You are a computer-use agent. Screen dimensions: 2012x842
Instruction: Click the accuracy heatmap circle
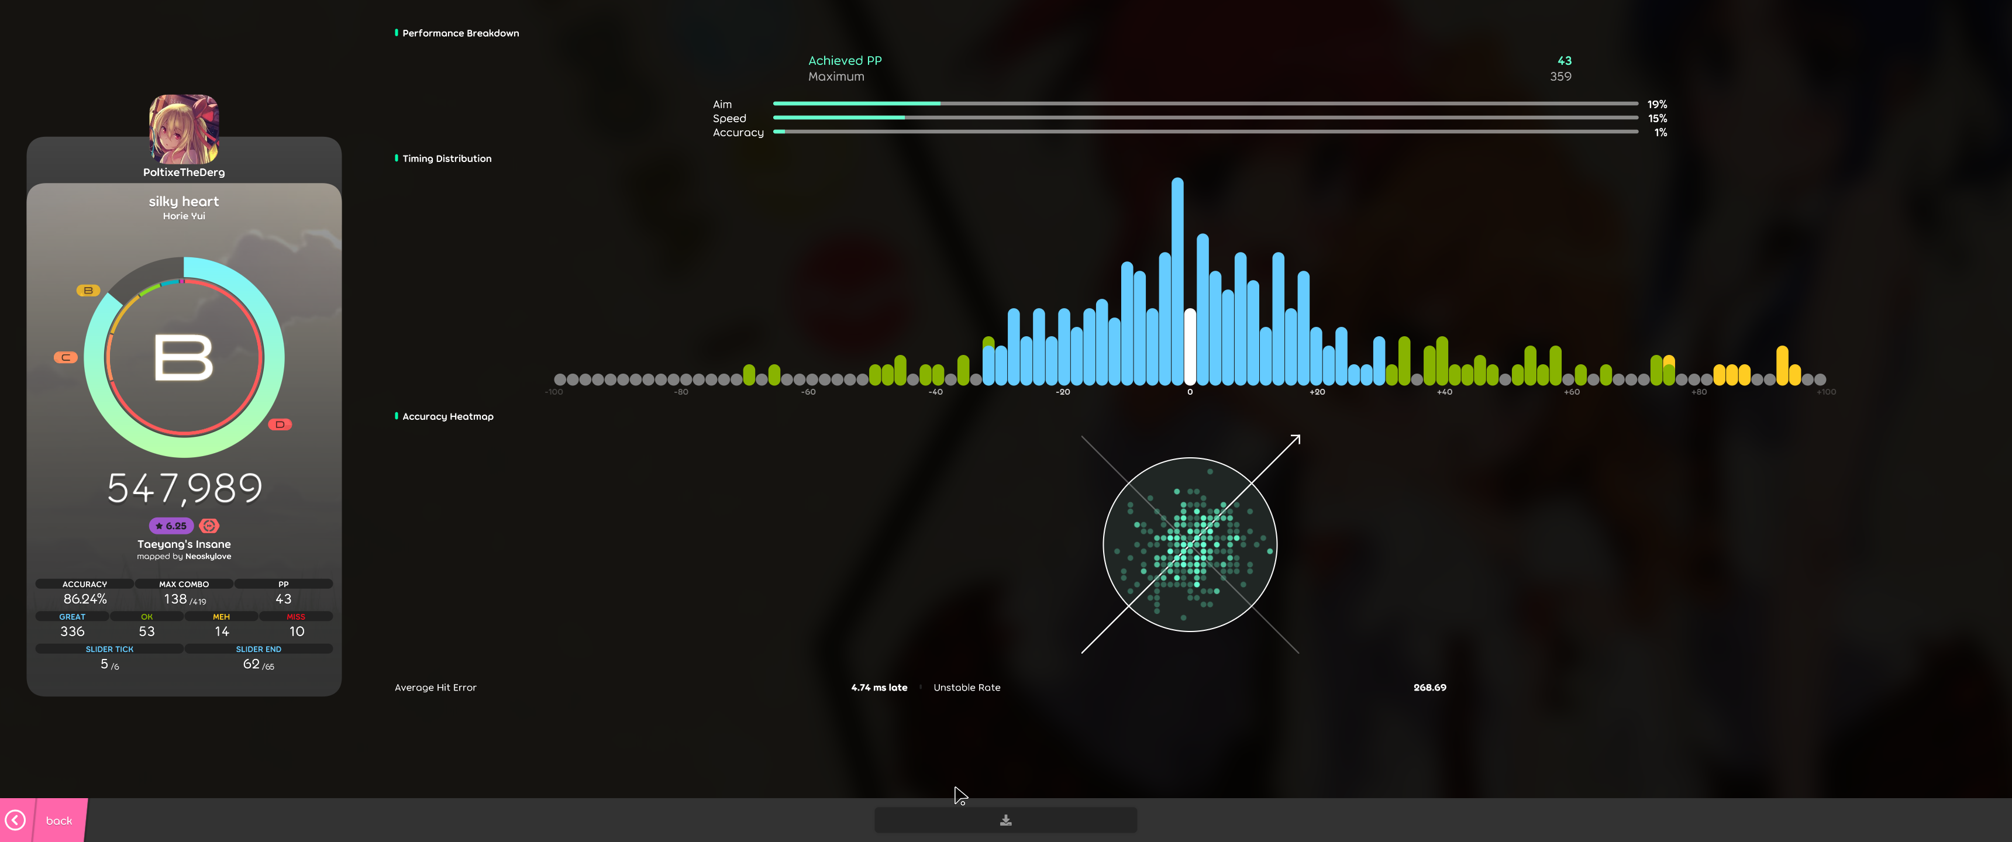click(x=1190, y=544)
